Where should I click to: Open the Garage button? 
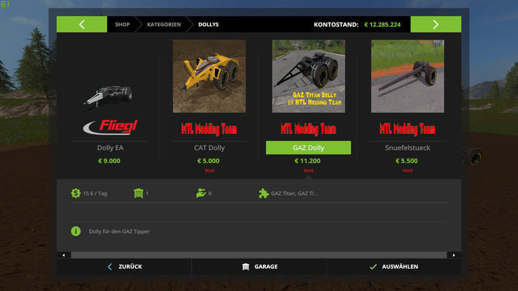[259, 266]
